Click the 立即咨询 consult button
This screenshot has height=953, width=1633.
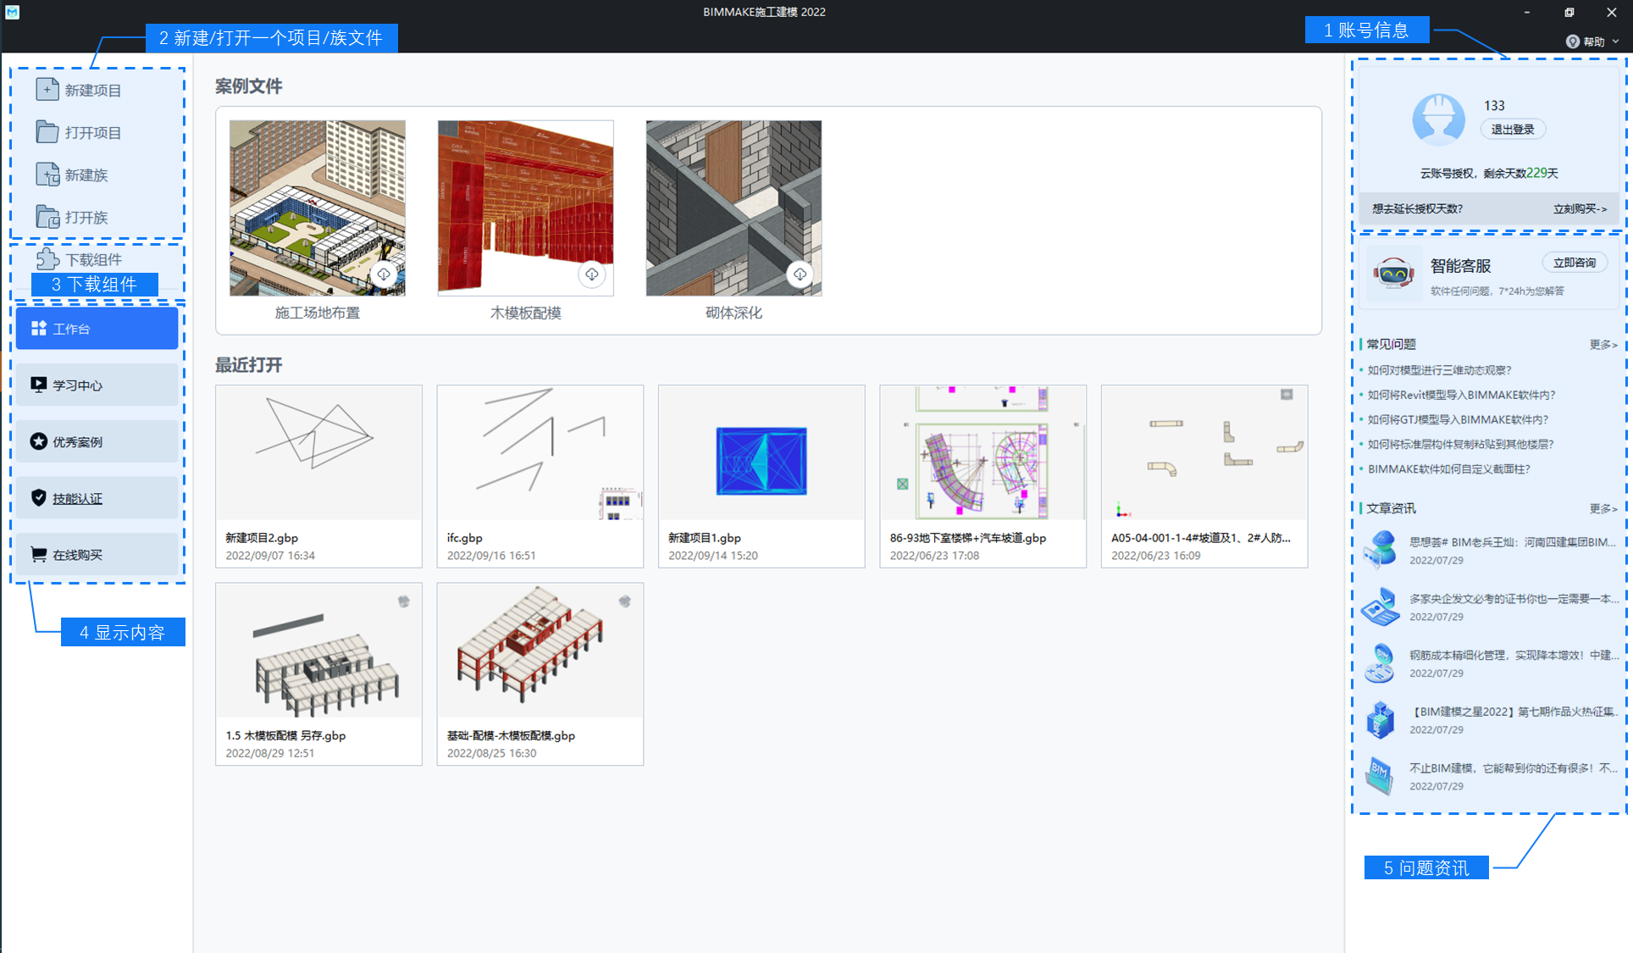tap(1575, 263)
